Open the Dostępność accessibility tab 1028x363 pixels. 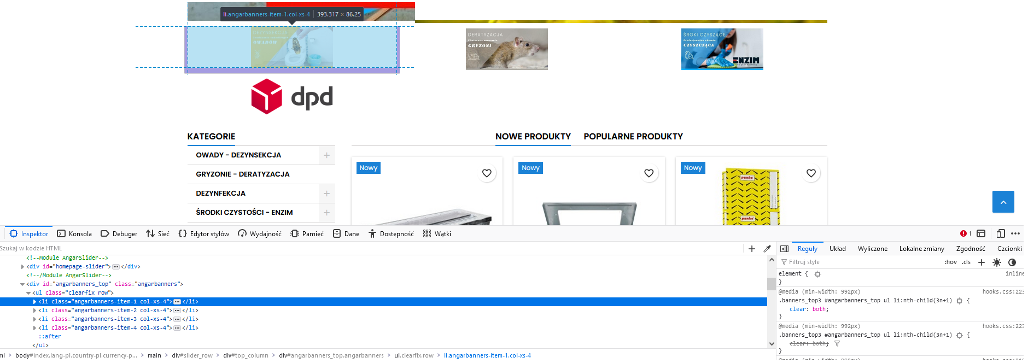click(x=391, y=233)
